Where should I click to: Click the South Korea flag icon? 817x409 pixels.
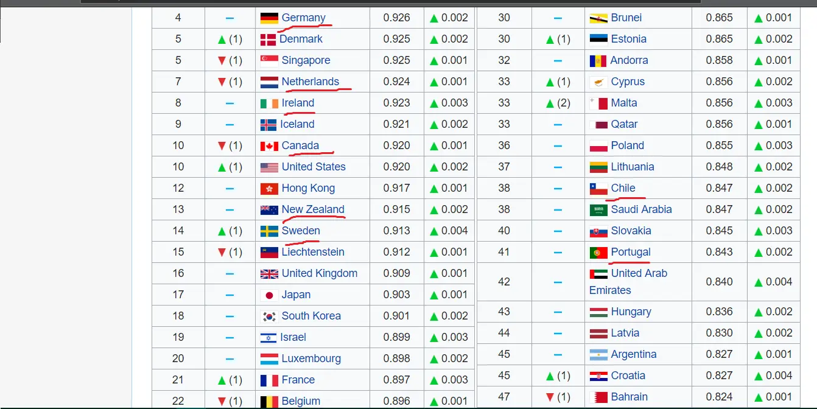click(269, 316)
